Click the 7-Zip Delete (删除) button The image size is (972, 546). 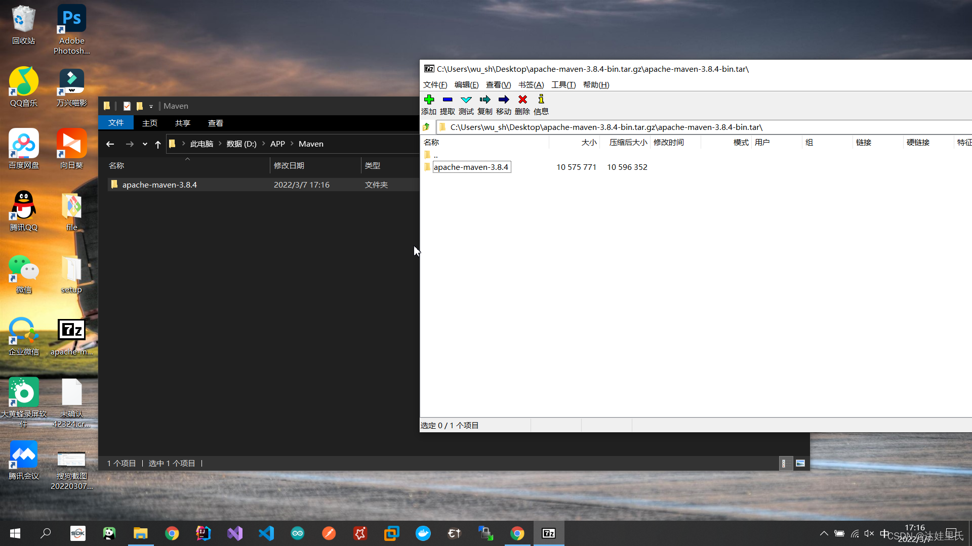tap(522, 105)
